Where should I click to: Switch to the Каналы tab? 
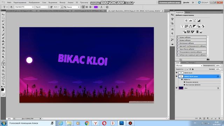point(184,63)
